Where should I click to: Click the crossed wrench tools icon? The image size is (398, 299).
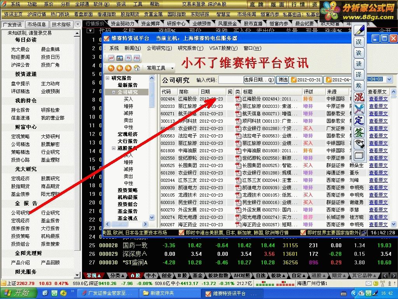359,109
